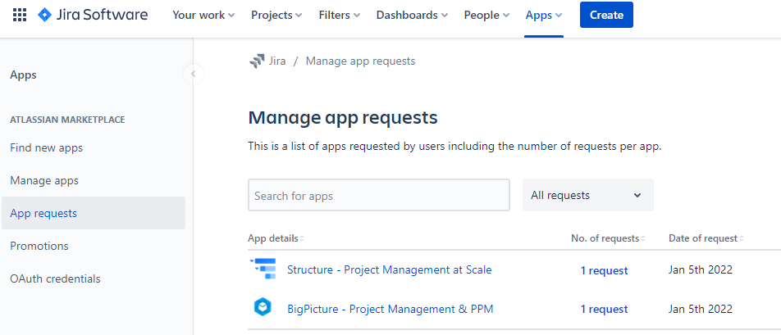Open Manage apps in sidebar
Image resolution: width=781 pixels, height=335 pixels.
tap(44, 180)
